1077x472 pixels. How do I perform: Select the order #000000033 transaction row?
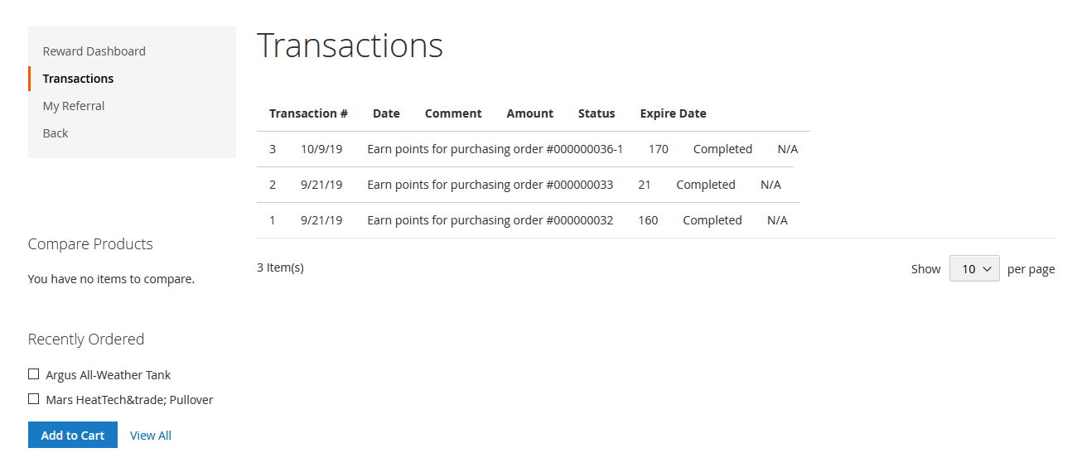(490, 185)
